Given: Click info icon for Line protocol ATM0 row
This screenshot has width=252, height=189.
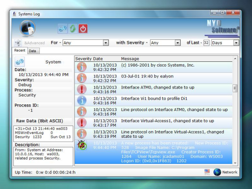Looking at the screenshot, I should 82,111.
